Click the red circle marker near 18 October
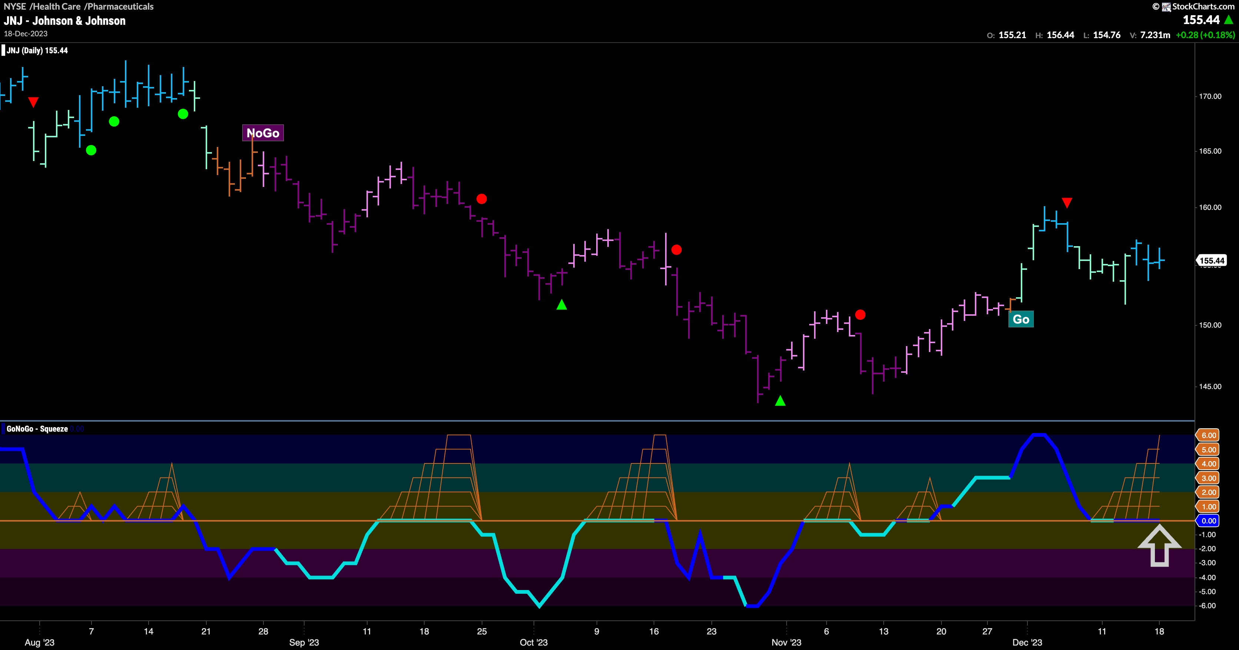 676,250
